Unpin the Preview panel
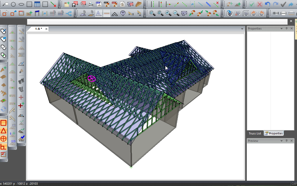This screenshot has width=297, height=186. coord(286,141)
